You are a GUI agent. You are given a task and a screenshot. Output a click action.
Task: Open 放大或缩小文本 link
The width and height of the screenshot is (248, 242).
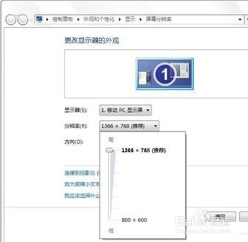[x=82, y=184]
